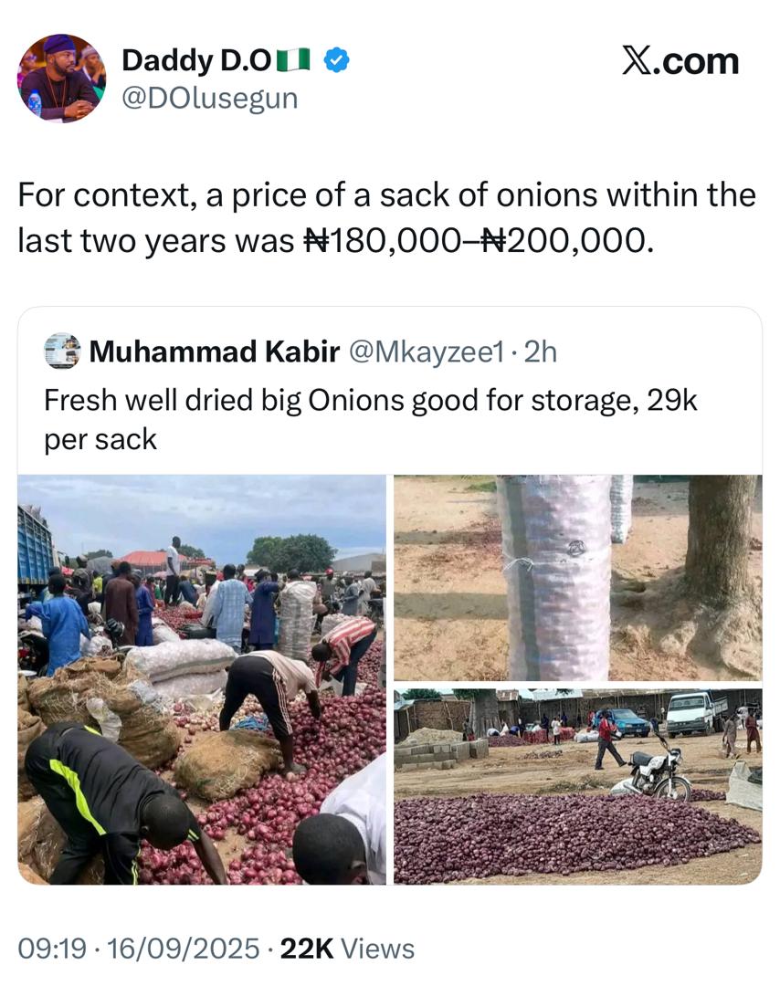
Task: Open the @DOlusegun handle link
Action: point(209,97)
